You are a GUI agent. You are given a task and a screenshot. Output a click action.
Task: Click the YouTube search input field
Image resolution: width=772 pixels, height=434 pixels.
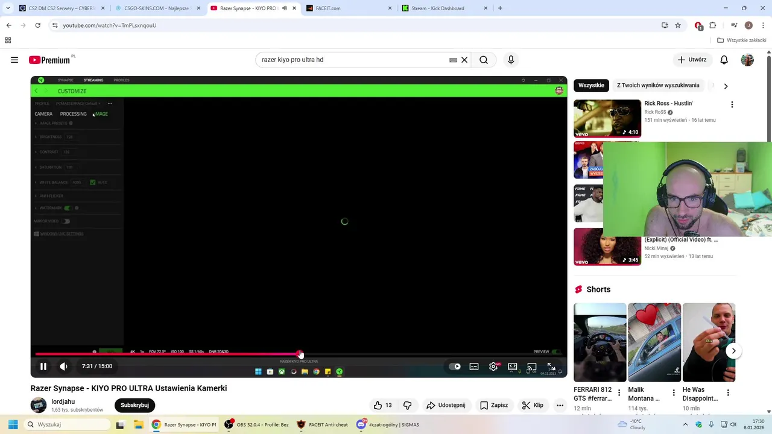tap(353, 60)
